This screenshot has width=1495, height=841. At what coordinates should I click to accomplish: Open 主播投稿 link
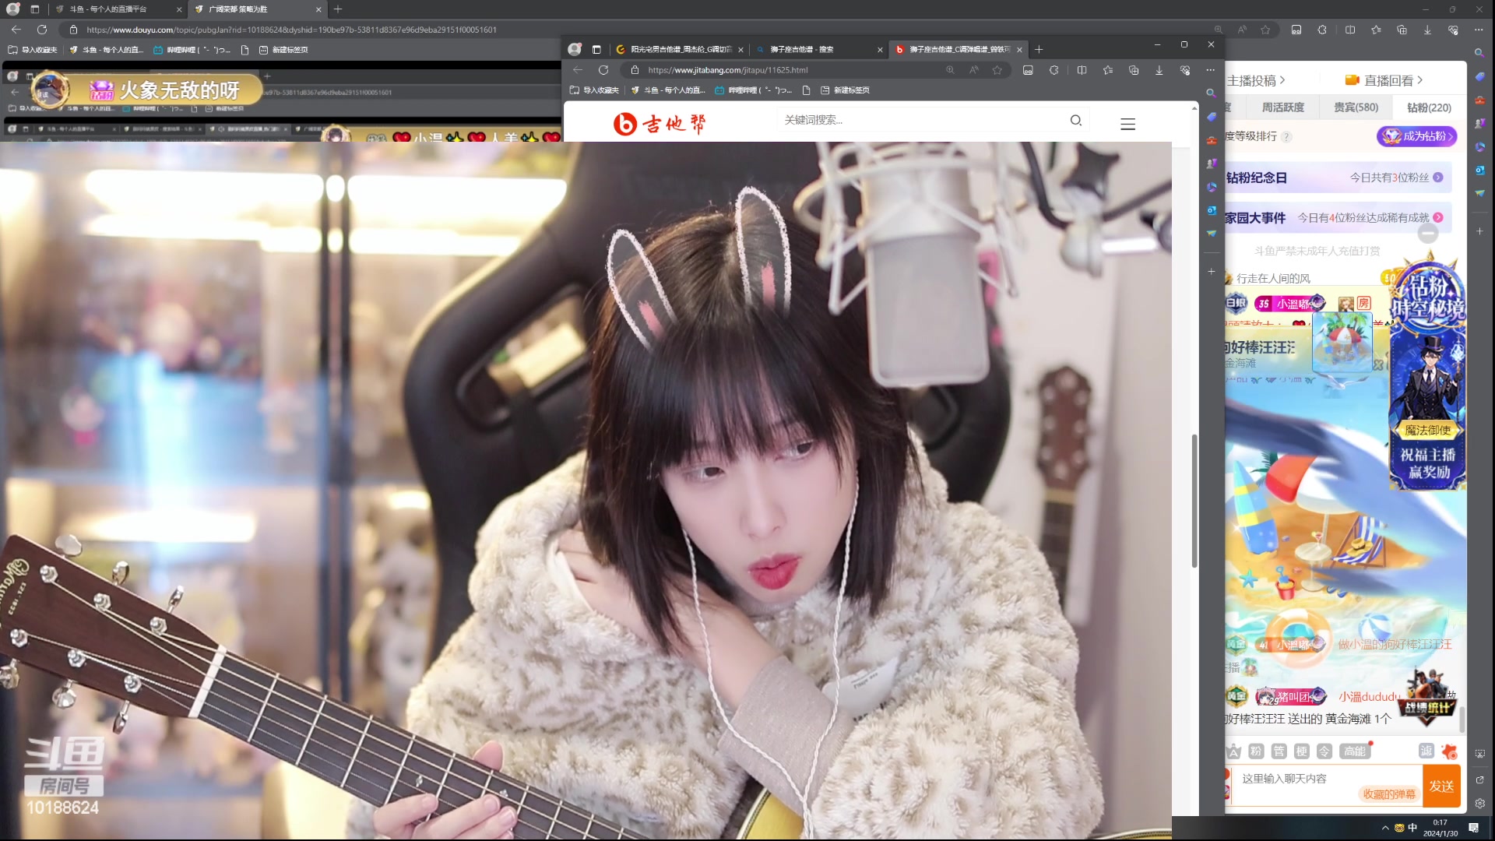click(1256, 80)
